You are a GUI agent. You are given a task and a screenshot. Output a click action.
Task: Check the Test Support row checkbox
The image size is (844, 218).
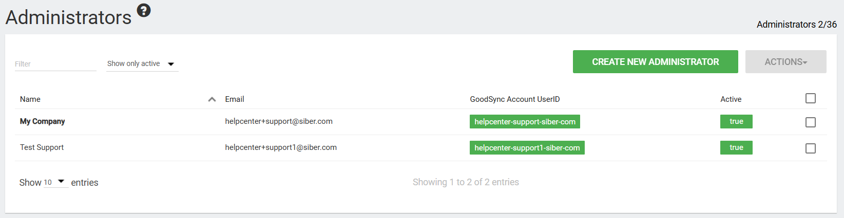pos(810,148)
